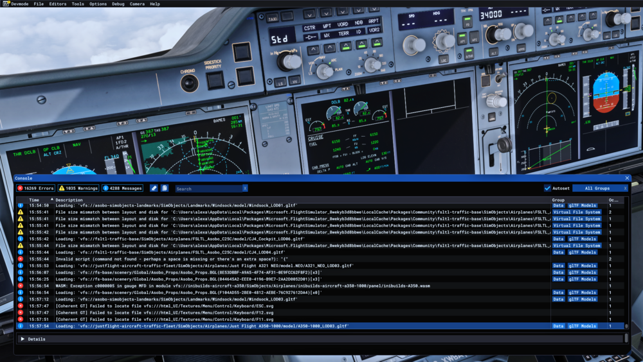Click inside the console Search field
This screenshot has height=362, width=643.
(x=208, y=189)
